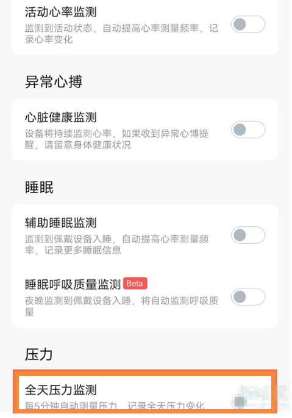Screen dimensions: 292x418
Task: Click the 睡眠 section header
Action: tap(39, 187)
